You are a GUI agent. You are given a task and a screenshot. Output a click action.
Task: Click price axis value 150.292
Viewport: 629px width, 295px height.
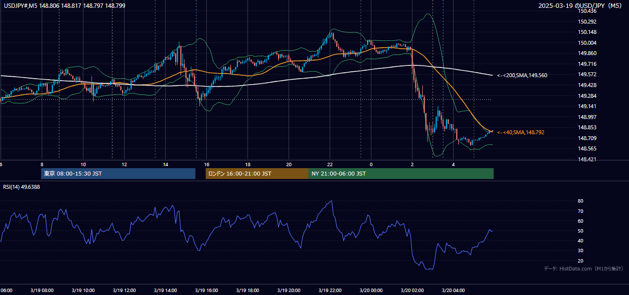coord(587,22)
